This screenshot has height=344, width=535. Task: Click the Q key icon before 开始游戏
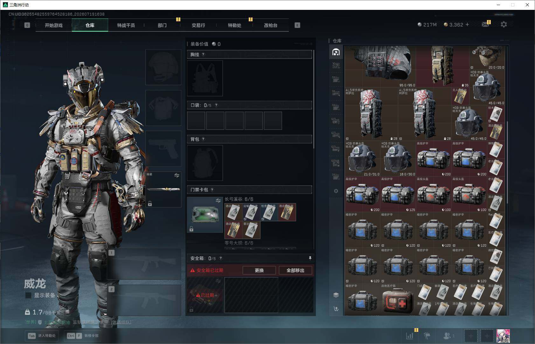tap(27, 25)
